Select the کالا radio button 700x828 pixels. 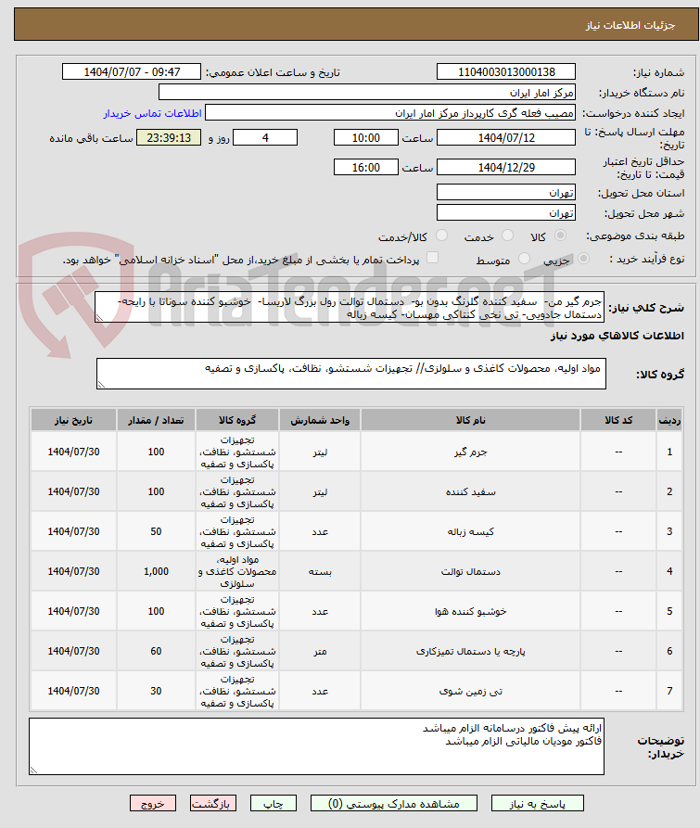coord(561,236)
